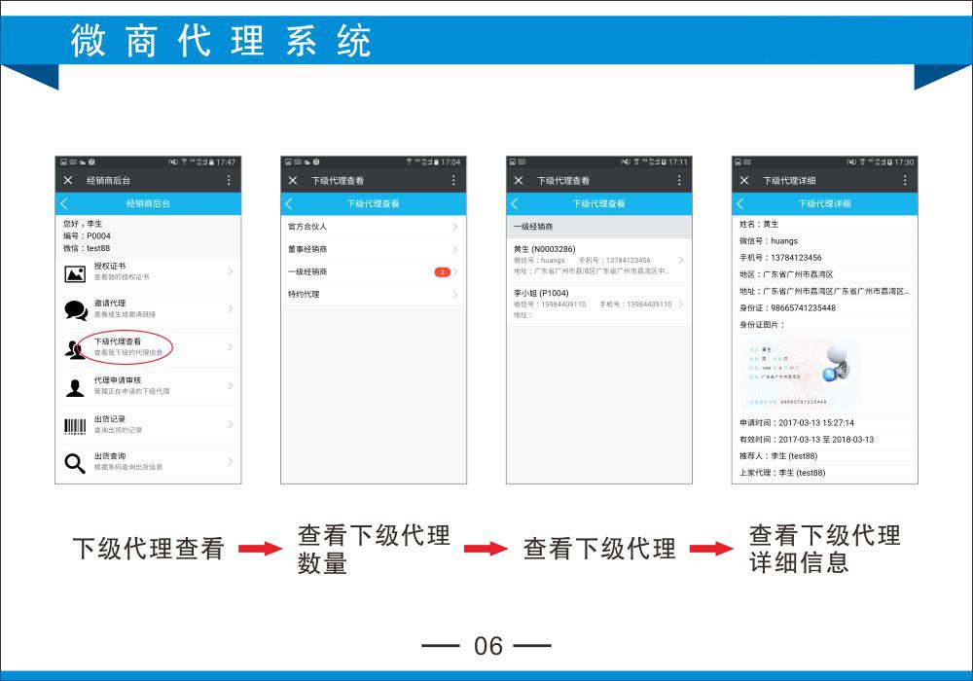Screen dimensions: 973x681
Task: Tap the 代理申请审核 person icon
Action: tap(75, 387)
